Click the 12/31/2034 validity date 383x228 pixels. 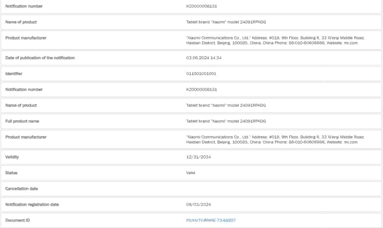[x=199, y=157]
